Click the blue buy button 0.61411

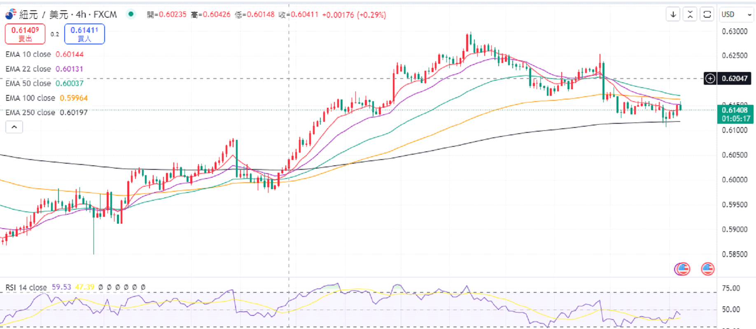(84, 34)
